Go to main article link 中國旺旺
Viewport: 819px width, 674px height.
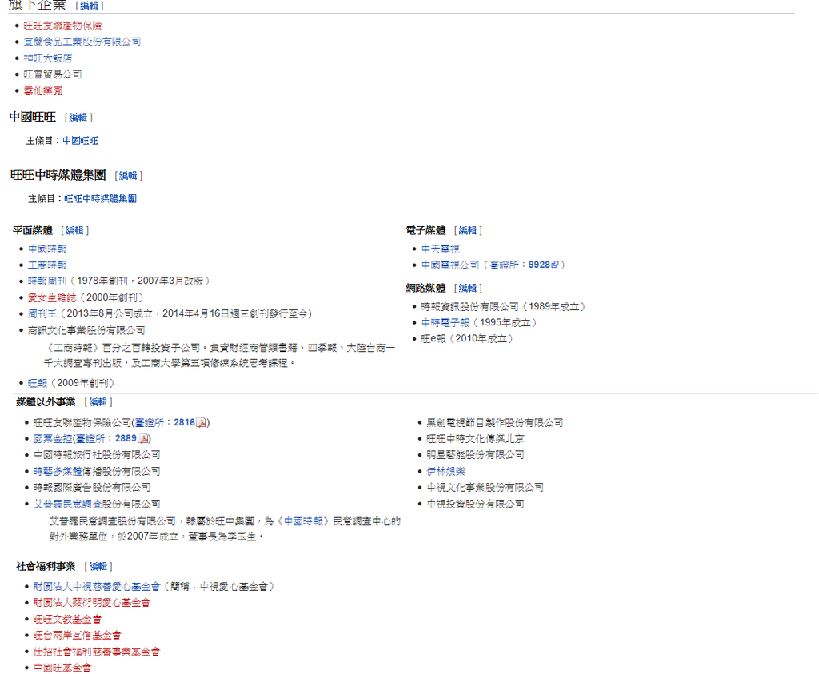tap(81, 141)
